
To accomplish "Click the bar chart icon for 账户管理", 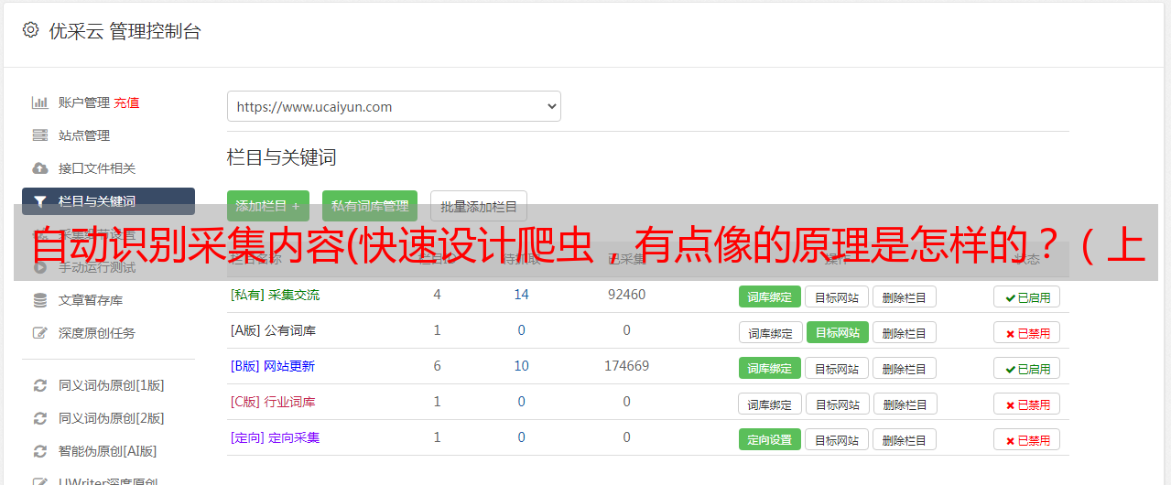I will (39, 102).
